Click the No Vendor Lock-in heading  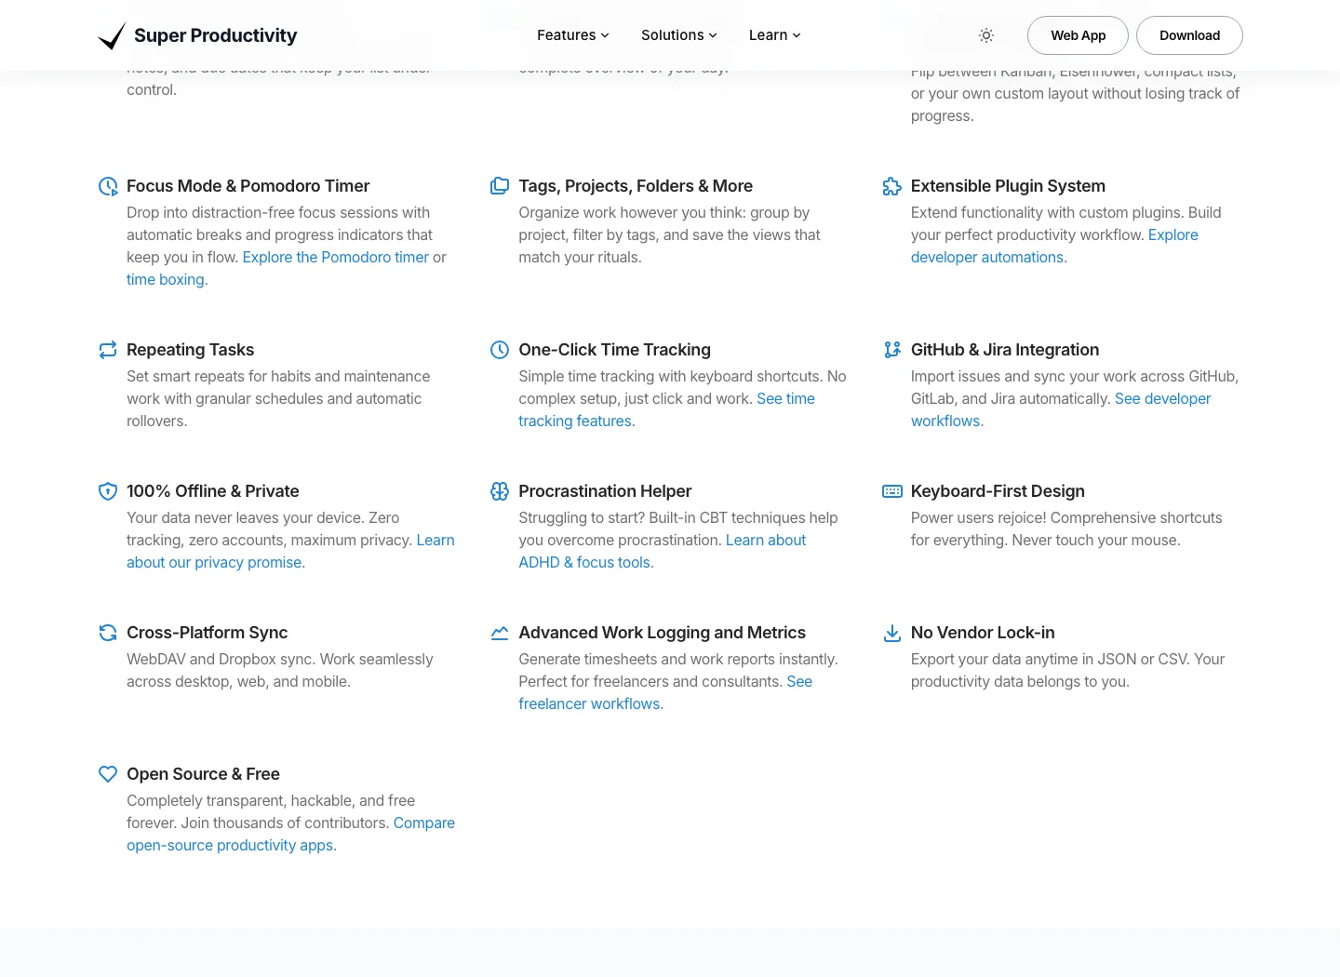[x=983, y=633]
